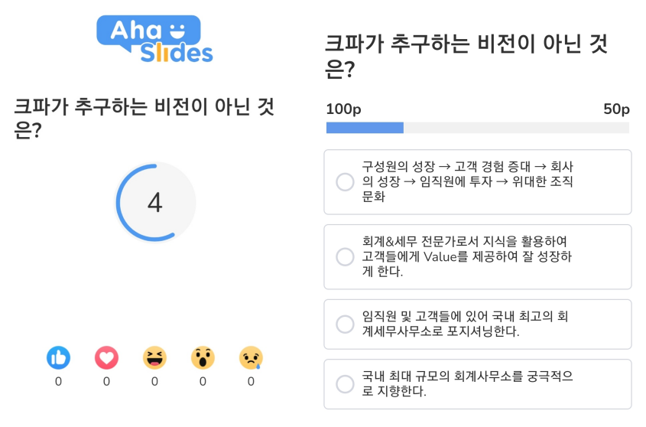Click the question heading under the AhaSlides logo
The width and height of the screenshot is (646, 427).
click(144, 119)
